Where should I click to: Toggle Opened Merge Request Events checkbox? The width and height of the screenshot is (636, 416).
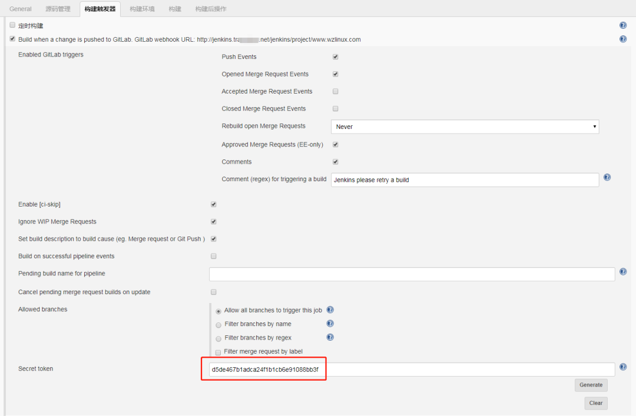[336, 74]
